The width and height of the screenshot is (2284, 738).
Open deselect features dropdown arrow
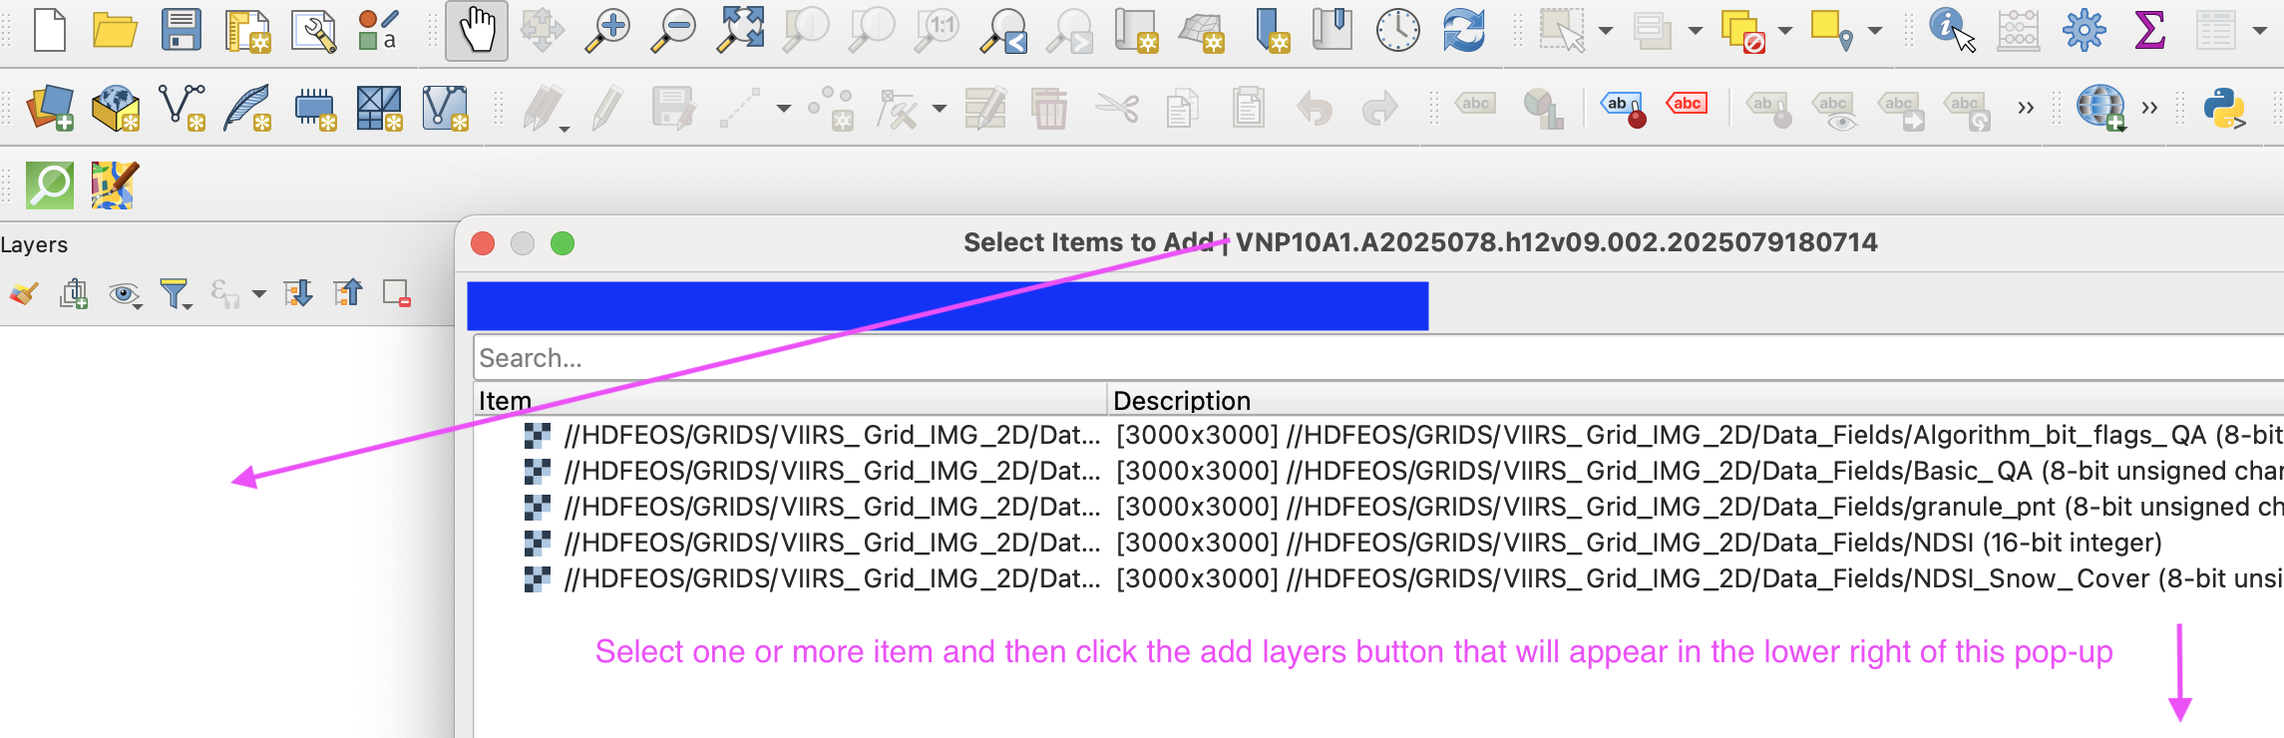click(x=1785, y=31)
